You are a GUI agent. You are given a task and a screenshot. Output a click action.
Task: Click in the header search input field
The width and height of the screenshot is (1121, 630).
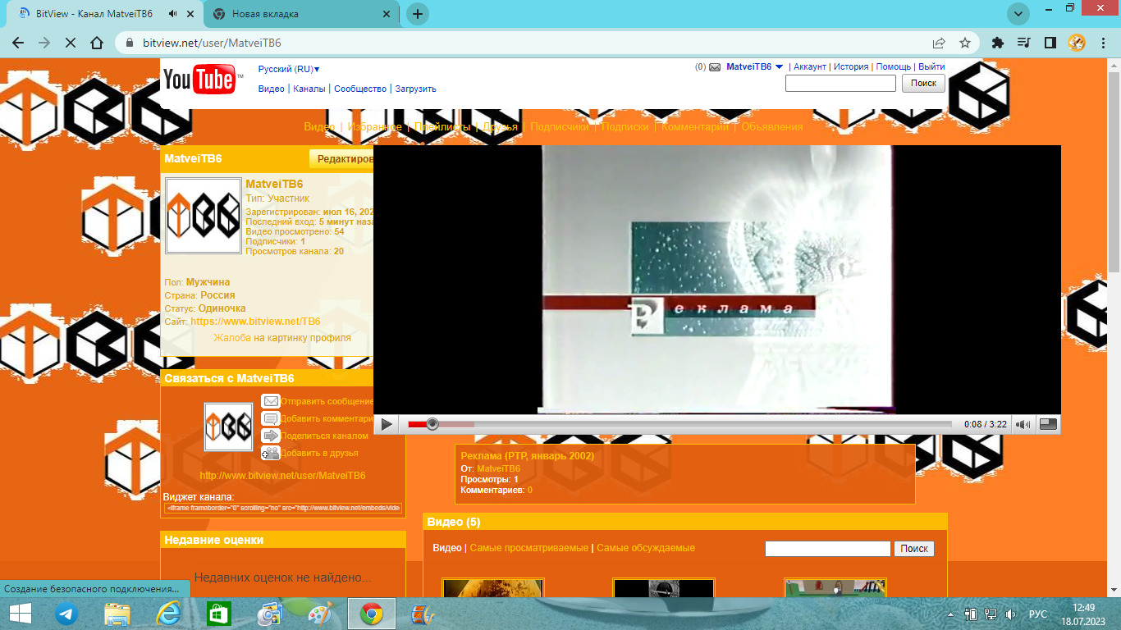point(840,83)
